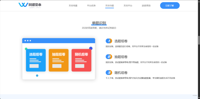The height and width of the screenshot is (99, 200).
Task: Click the number 2 badge icon
Action: click(109, 57)
